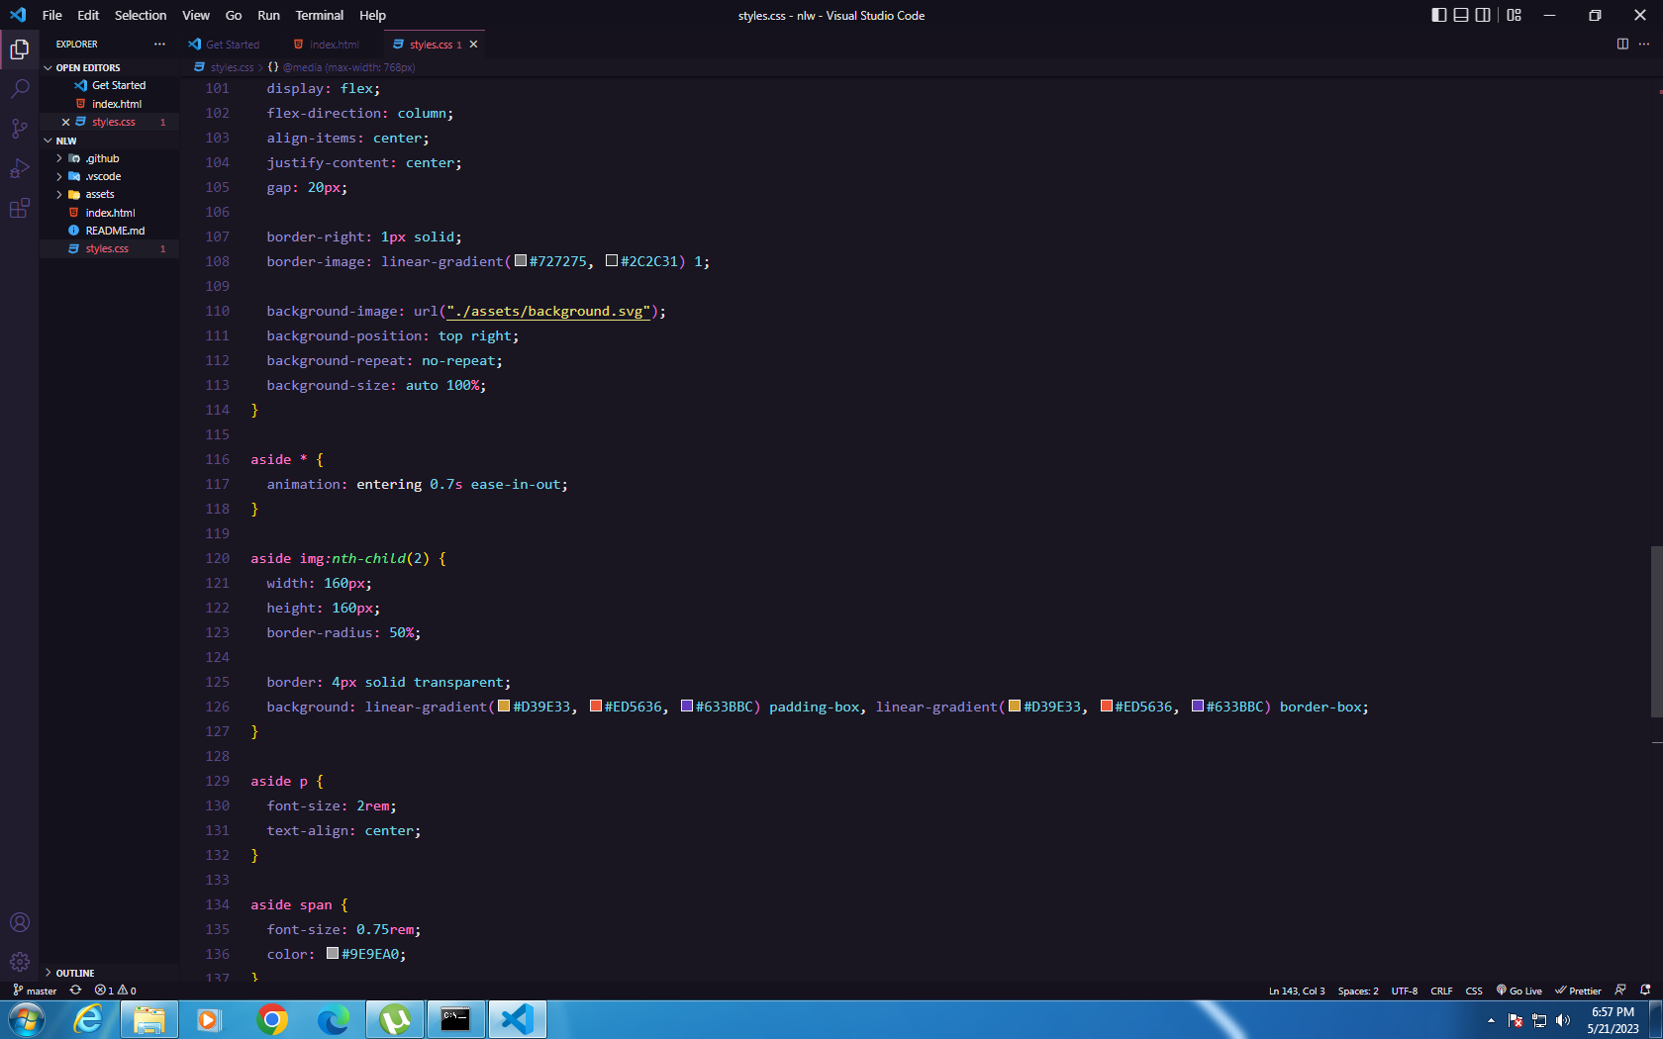1663x1039 pixels.
Task: Open the Explorer view in activity bar
Action: 19,48
